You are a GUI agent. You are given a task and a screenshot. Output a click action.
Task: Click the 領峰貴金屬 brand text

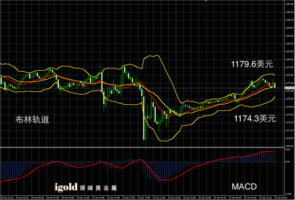click(x=98, y=188)
